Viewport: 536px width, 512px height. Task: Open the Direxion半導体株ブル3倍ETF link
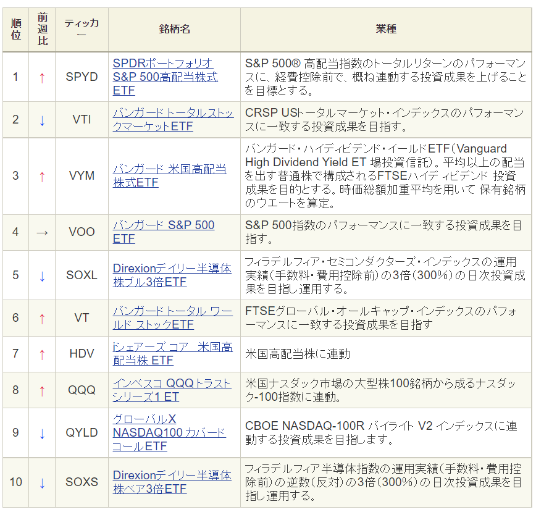click(x=172, y=275)
